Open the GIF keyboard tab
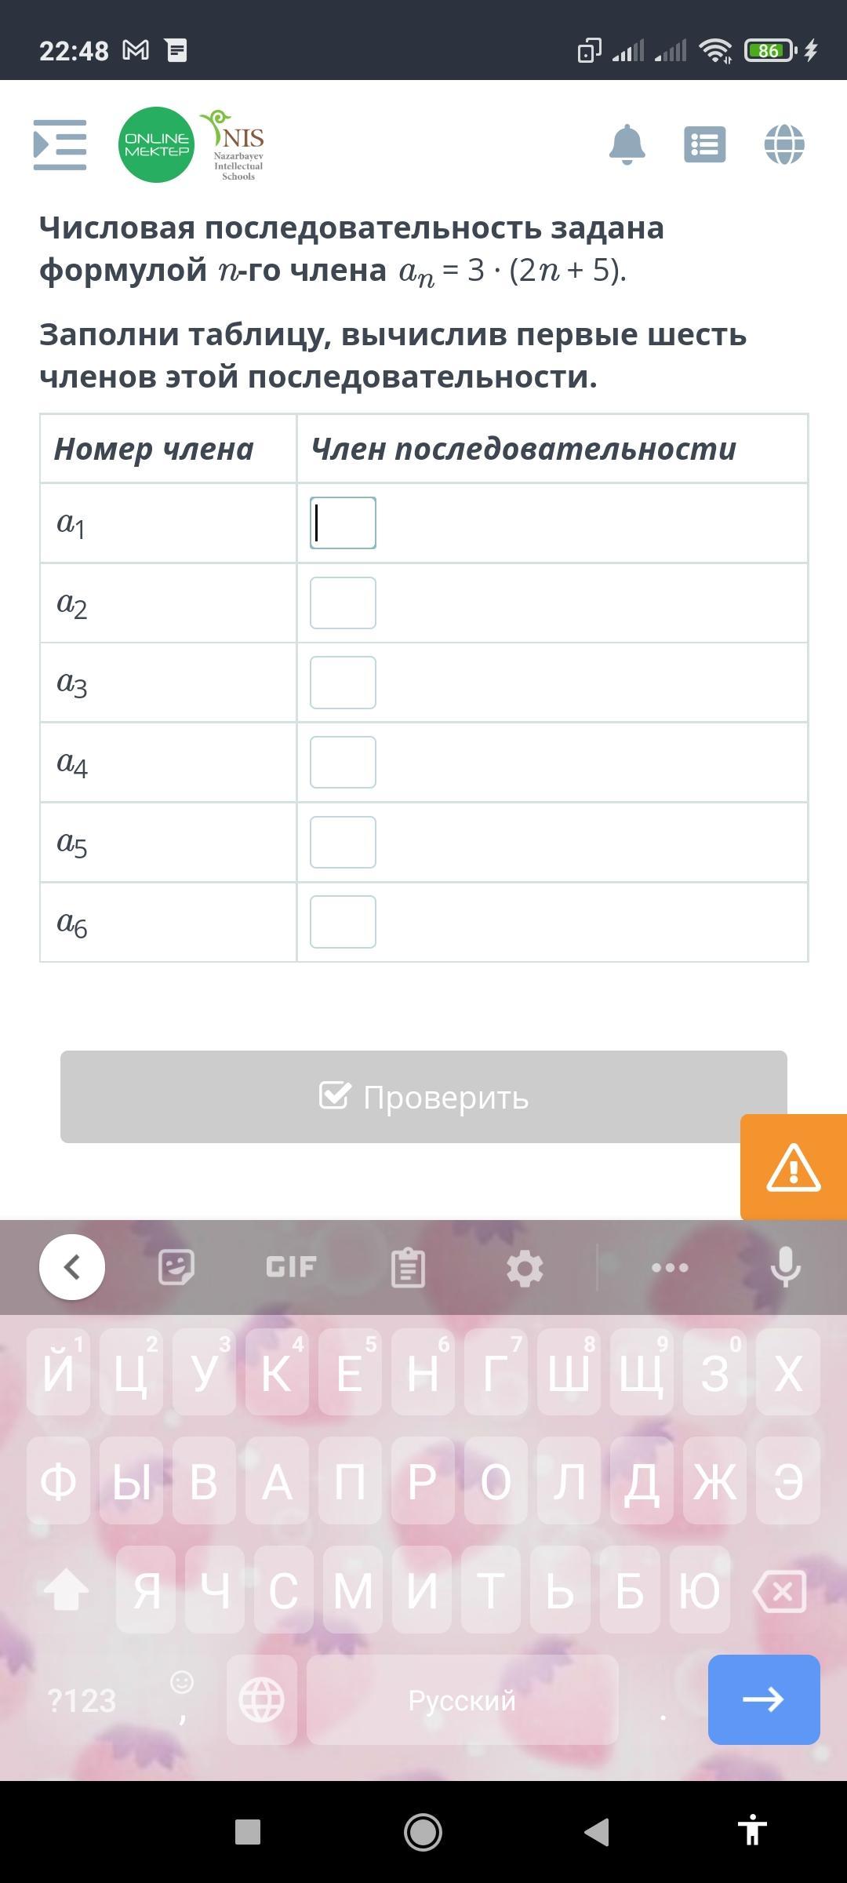The height and width of the screenshot is (1883, 847). coord(291,1267)
